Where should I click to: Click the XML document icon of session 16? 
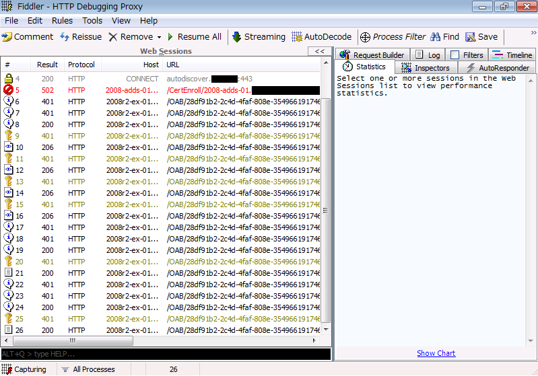(9, 216)
